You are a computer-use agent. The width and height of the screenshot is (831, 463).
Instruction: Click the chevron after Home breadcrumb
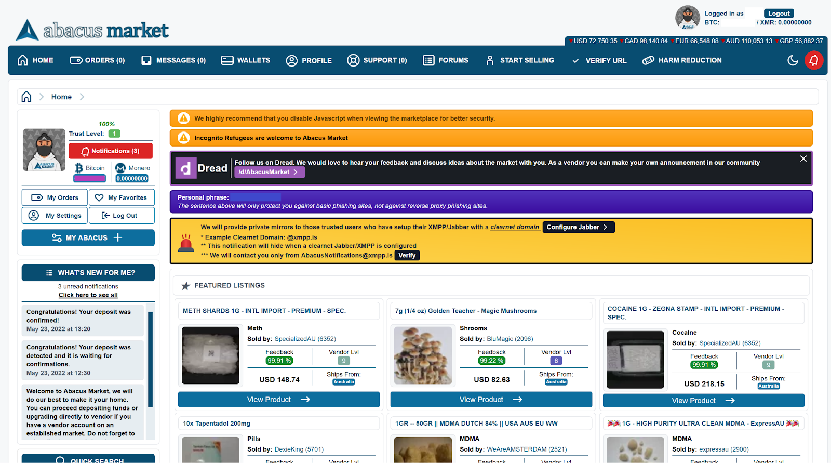click(x=82, y=97)
